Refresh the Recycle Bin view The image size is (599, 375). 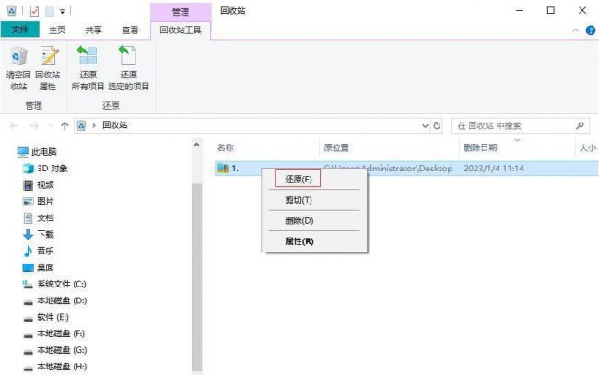pos(437,125)
